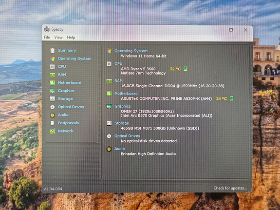Click the motherboard temperature indicator icon

coord(231,98)
